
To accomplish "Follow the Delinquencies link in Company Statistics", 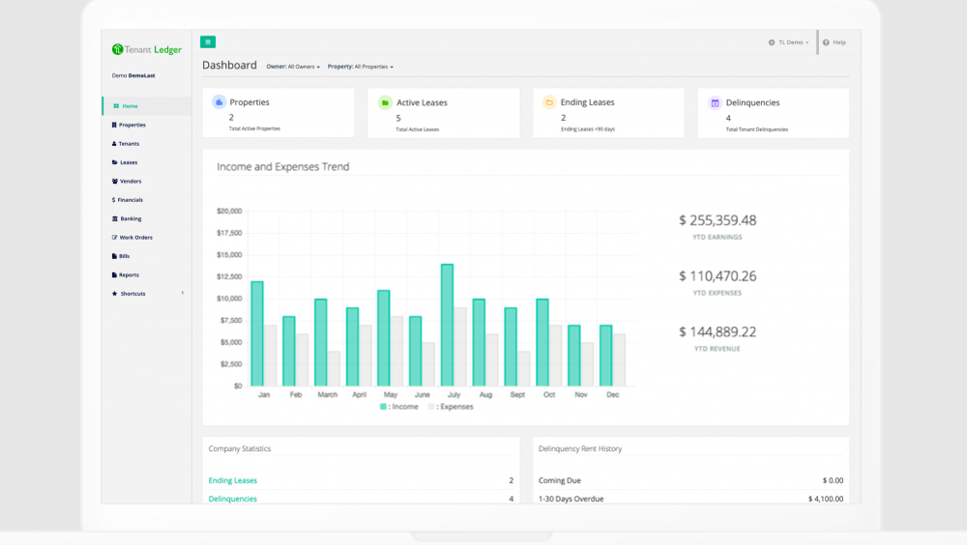I will [233, 499].
